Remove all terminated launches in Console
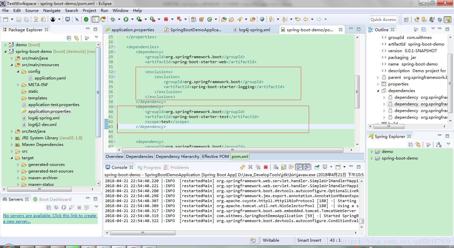Image resolution: width=454 pixels, height=248 pixels. (258, 167)
